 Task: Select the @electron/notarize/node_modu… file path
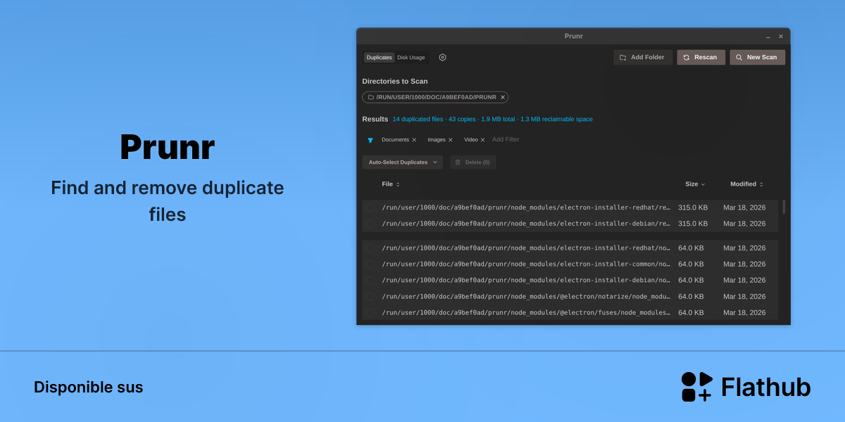pyautogui.click(x=526, y=297)
